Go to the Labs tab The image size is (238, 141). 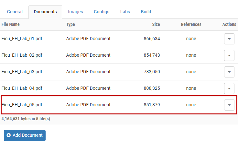(125, 12)
